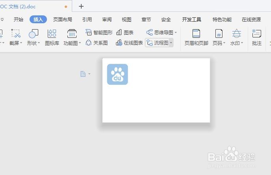The width and height of the screenshot is (271, 175).
Task: Open the 图标库 icon library
Action: click(52, 37)
